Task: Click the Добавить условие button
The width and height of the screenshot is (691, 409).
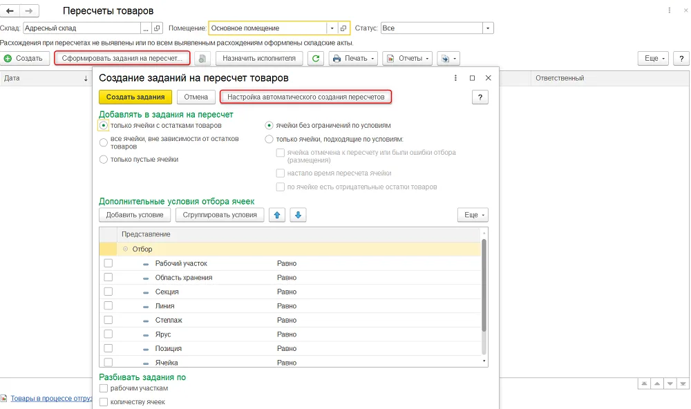Action: point(135,215)
